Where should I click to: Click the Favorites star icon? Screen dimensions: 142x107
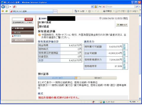[x=3, y=11]
